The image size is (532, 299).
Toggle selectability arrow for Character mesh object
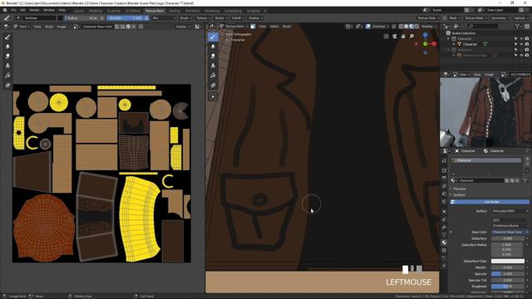(x=515, y=44)
